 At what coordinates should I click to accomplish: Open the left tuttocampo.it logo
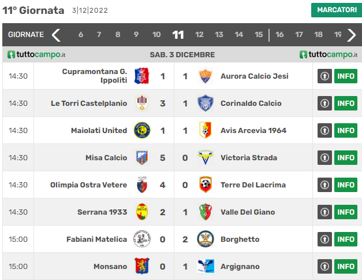tap(36, 54)
